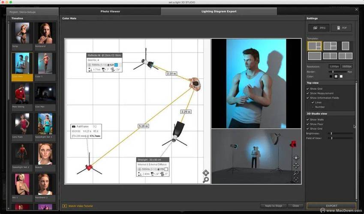This screenshot has height=214, width=364.
Task: Uncheck Show Information Fields
Action: (308, 98)
